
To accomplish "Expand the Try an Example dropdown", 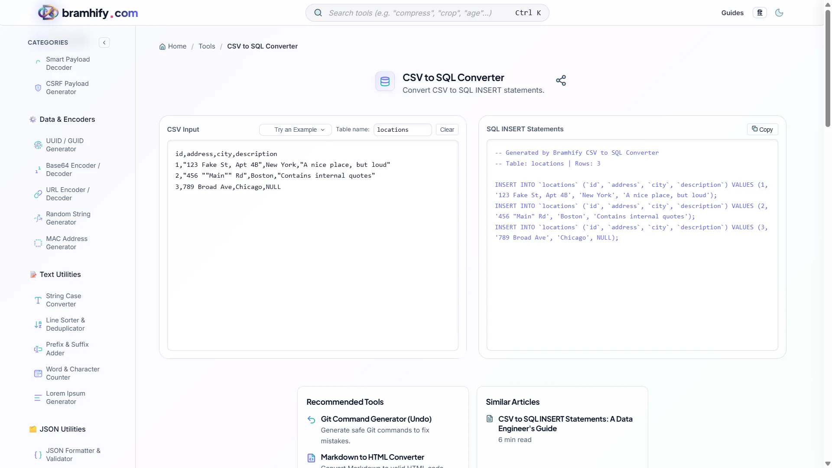I will point(295,130).
